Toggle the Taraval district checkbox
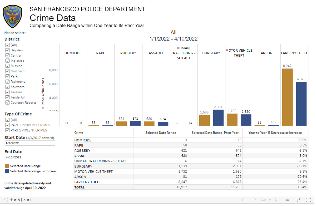The image size is (316, 206). tap(7, 92)
